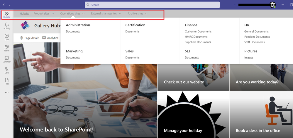This screenshot has width=293, height=138.
Task: Open Page details
Action: (30, 38)
